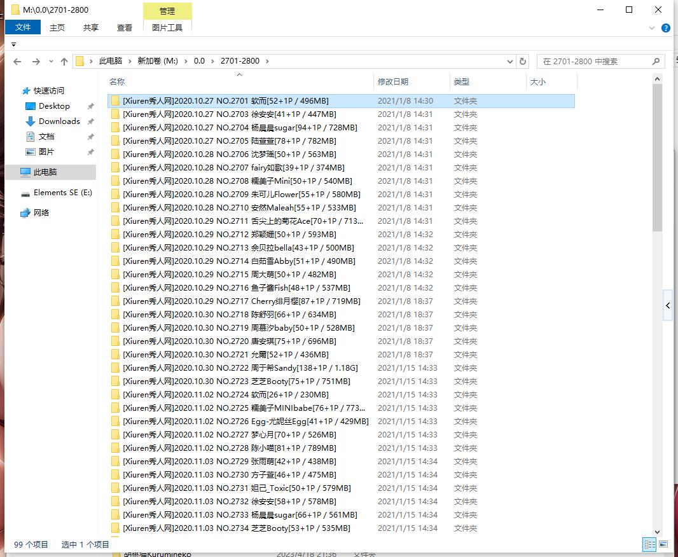Image resolution: width=678 pixels, height=557 pixels.
Task: Select folder icon of NO.2734 芝芝Booty
Action: 115,528
